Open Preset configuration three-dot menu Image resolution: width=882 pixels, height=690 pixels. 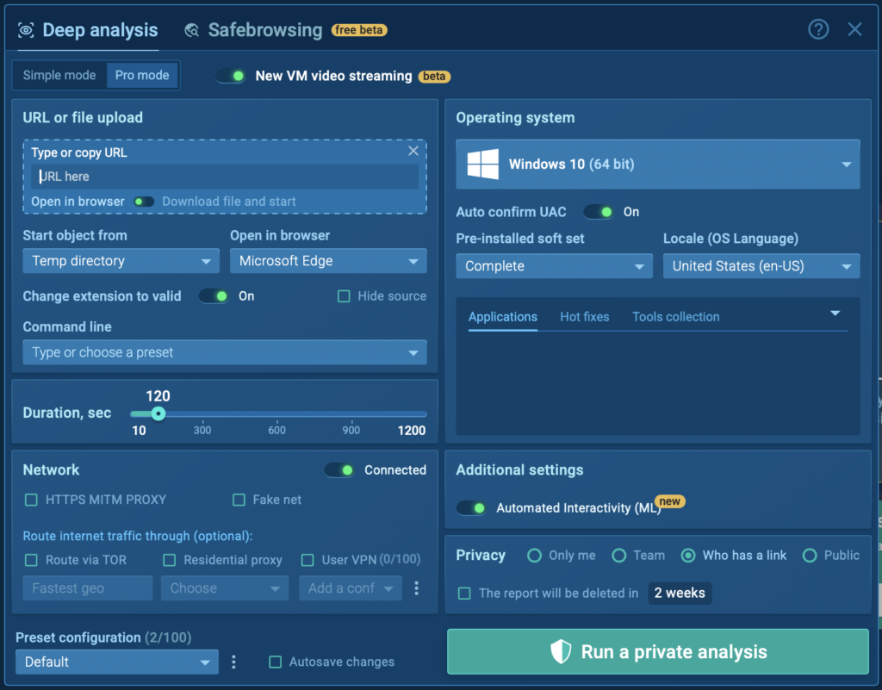[x=233, y=662]
